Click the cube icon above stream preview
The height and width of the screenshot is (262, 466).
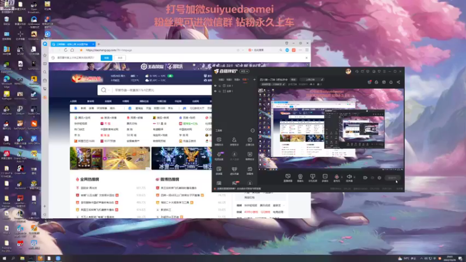tap(384, 82)
